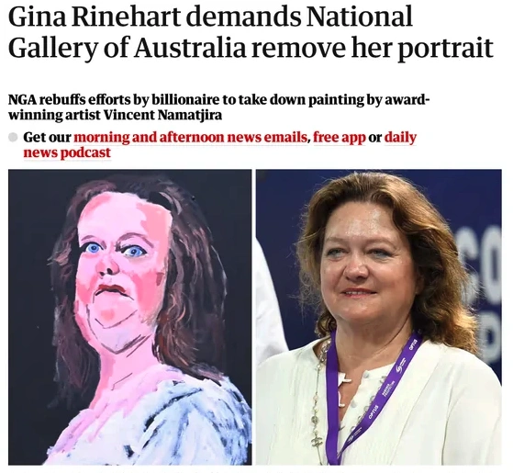Click the blue painted eyes in the portrait
This screenshot has width=513, height=473.
click(x=115, y=250)
